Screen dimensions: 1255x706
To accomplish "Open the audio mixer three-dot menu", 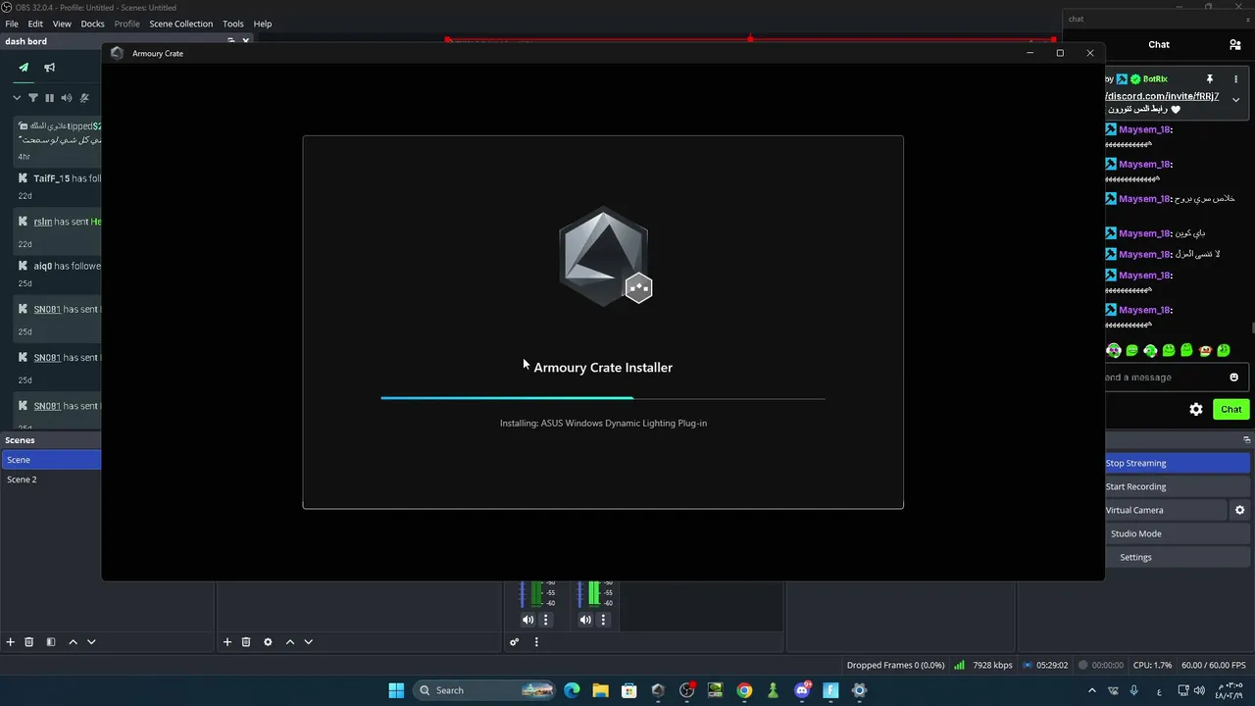I will coord(536,642).
